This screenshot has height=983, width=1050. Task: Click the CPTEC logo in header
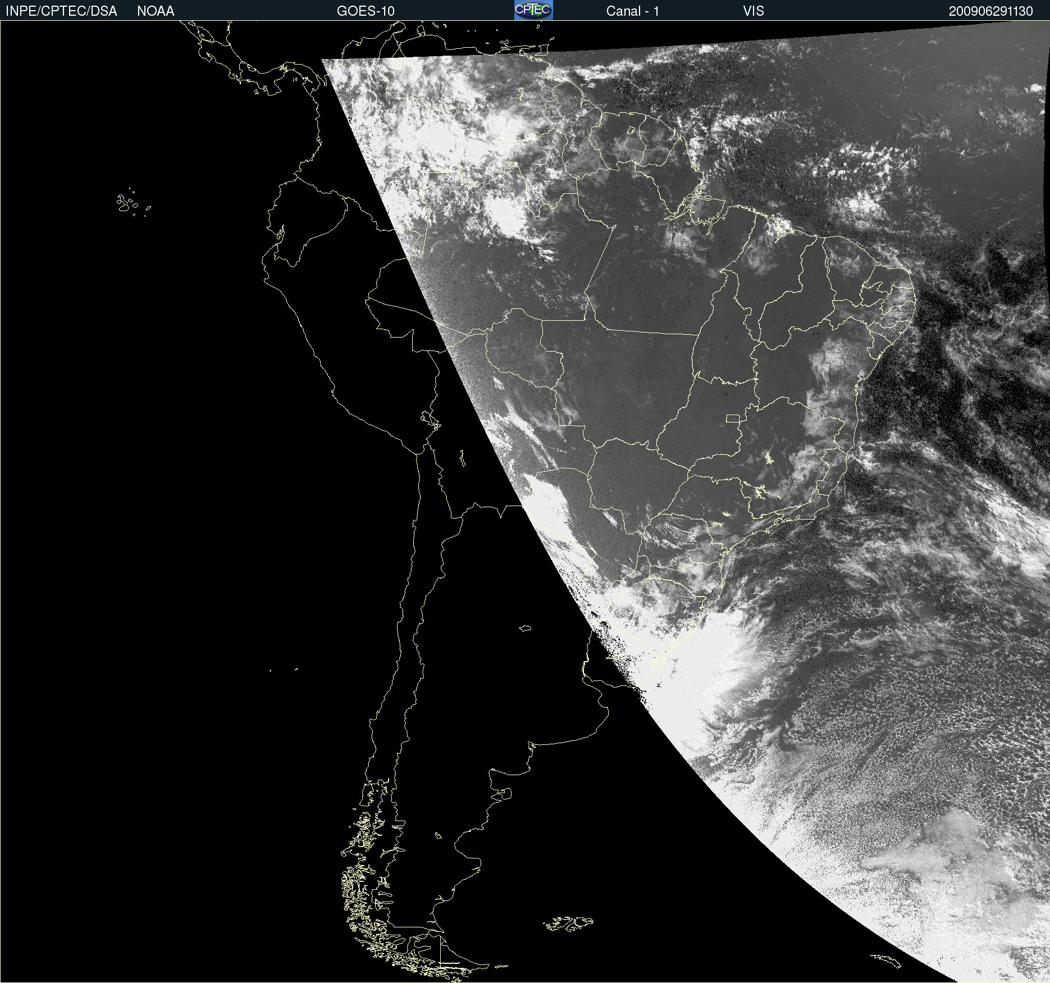tap(533, 10)
